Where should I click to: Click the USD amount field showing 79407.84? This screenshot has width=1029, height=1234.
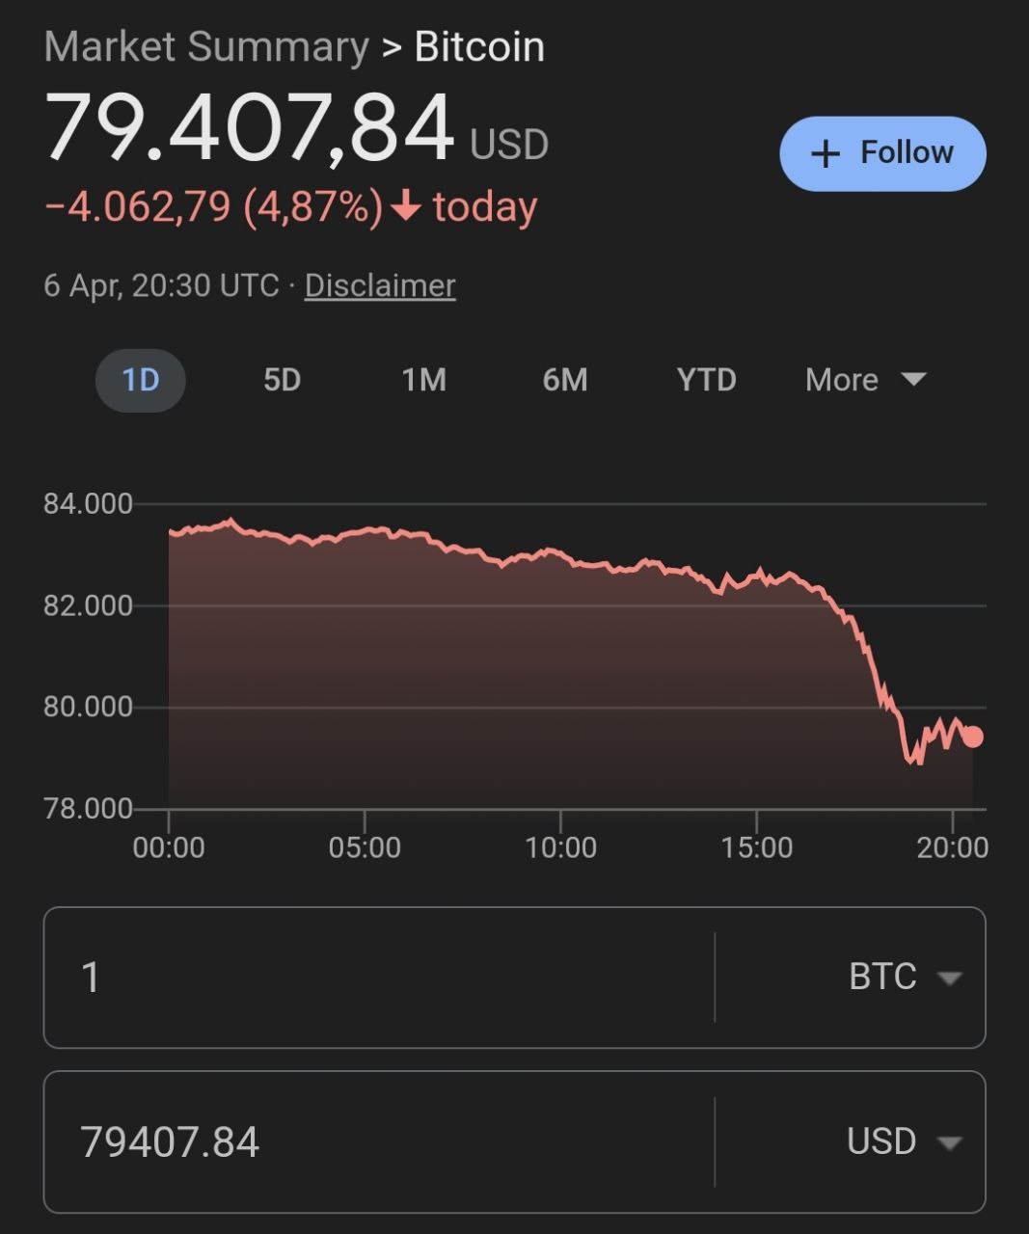[376, 1141]
